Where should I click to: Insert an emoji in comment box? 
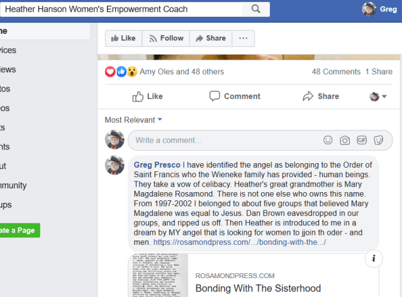pos(328,140)
